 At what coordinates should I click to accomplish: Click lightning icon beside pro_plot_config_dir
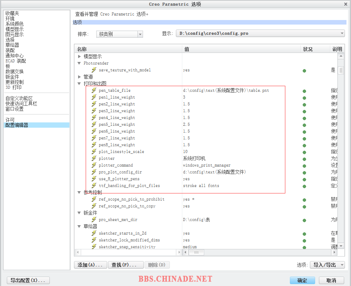[94, 172]
